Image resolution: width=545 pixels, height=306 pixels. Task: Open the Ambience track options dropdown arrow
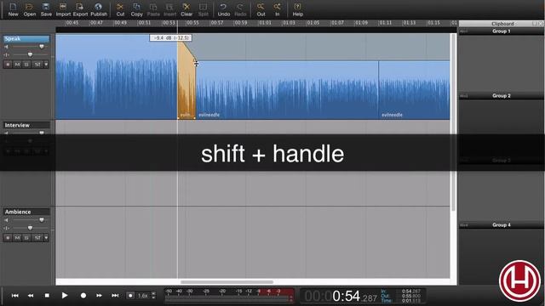[46, 238]
